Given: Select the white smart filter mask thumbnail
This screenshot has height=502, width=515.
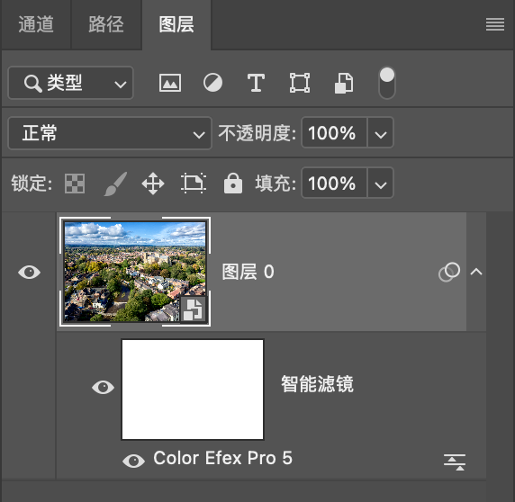Looking at the screenshot, I should pos(193,390).
